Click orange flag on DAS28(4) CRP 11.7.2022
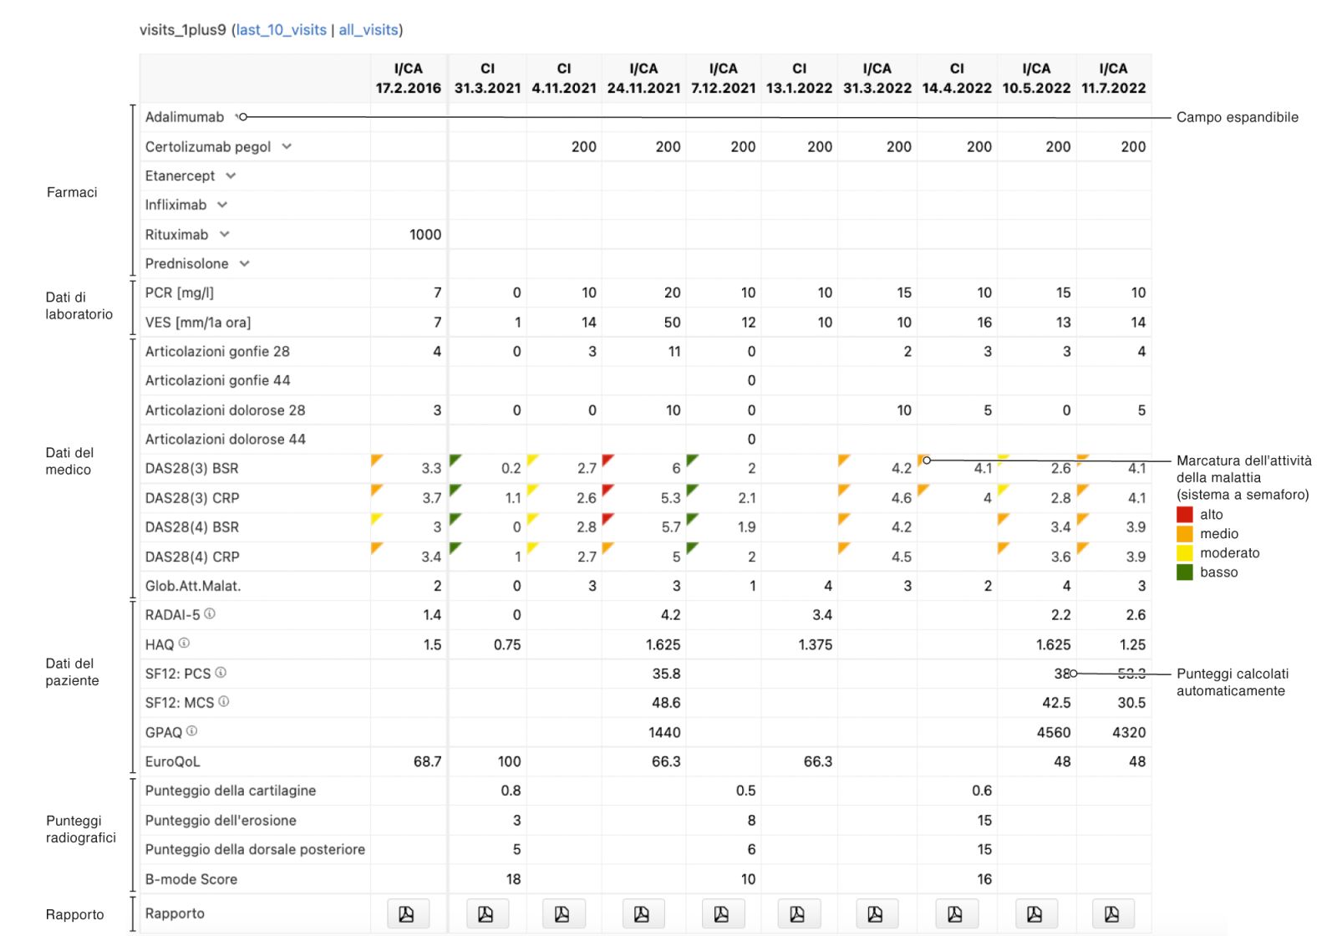Image resolution: width=1337 pixels, height=936 pixels. (1082, 547)
